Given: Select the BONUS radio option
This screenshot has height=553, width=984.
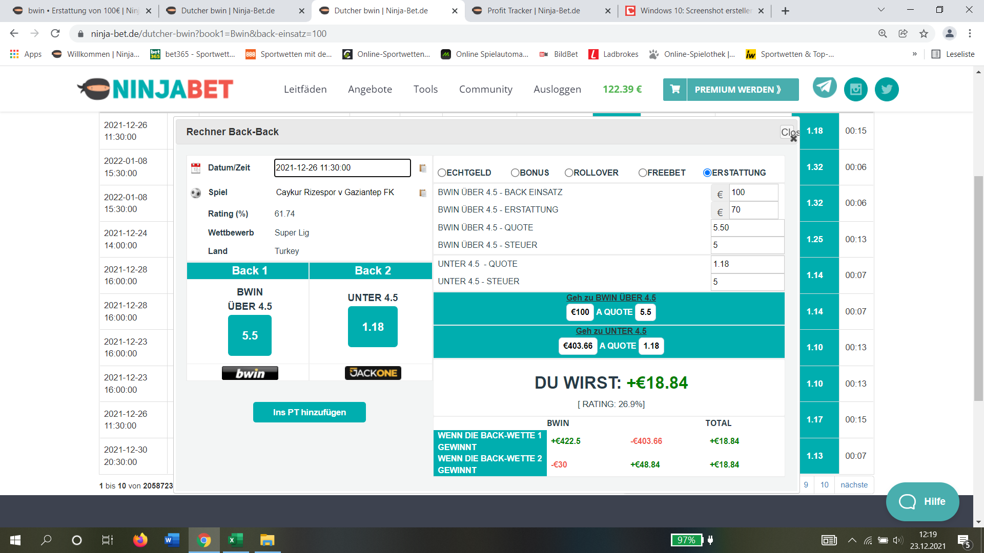Looking at the screenshot, I should pyautogui.click(x=515, y=173).
